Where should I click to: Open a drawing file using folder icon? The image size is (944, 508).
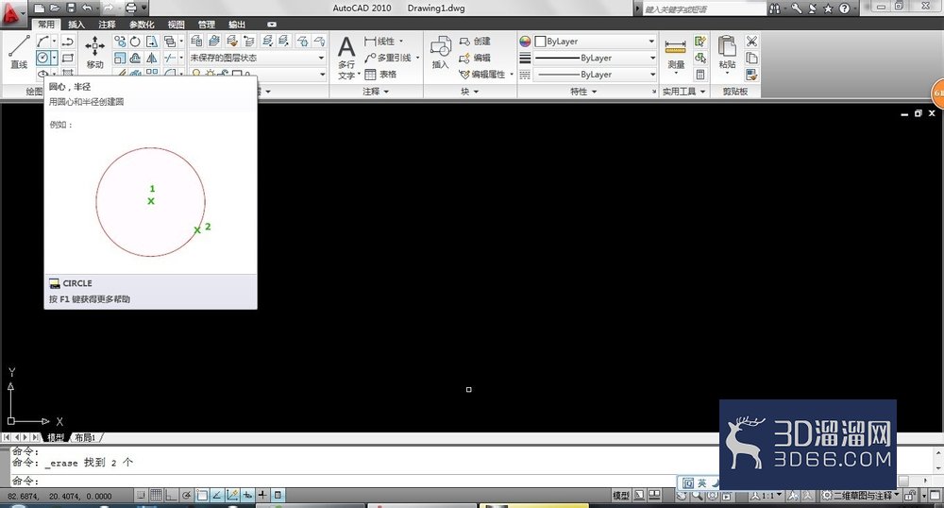point(55,8)
